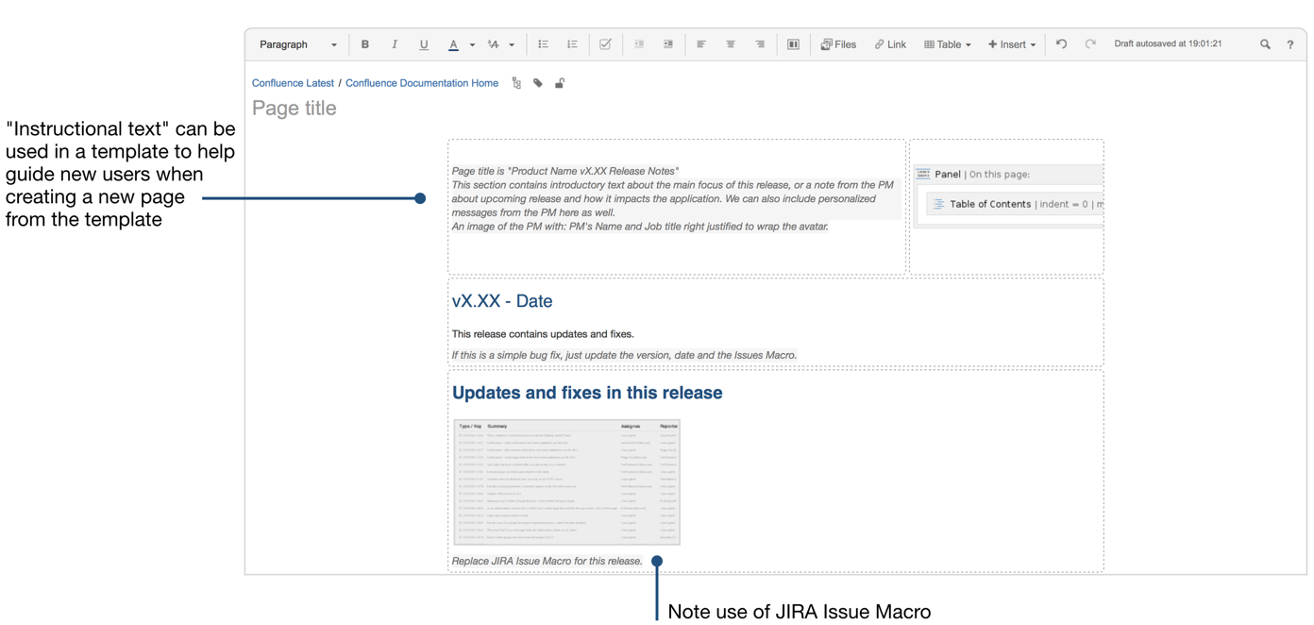Click the Link toolbar button
This screenshot has width=1314, height=625.
(890, 44)
